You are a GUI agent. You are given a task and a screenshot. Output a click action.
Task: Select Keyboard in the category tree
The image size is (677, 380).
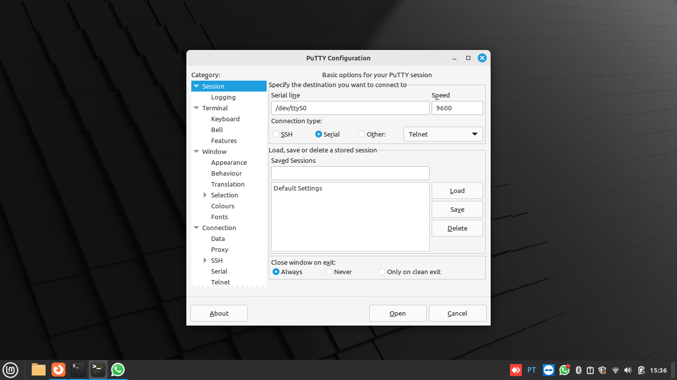click(226, 119)
